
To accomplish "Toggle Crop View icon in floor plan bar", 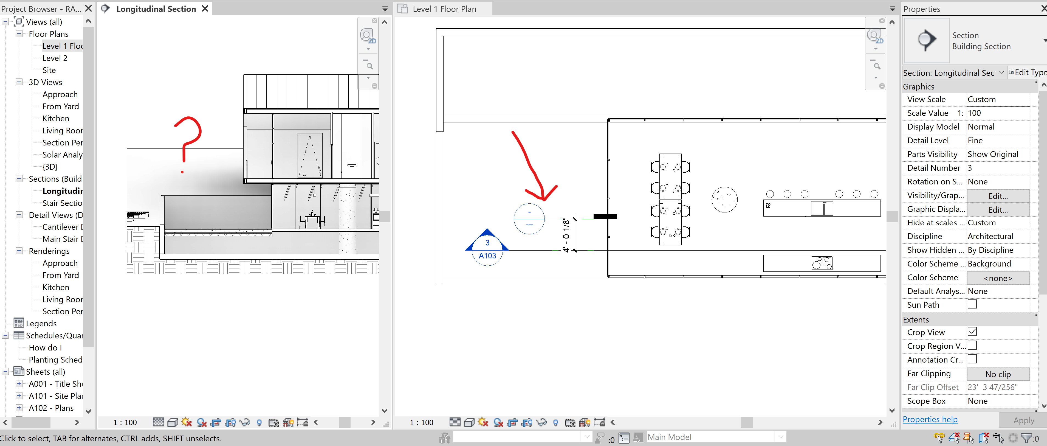I will click(512, 422).
